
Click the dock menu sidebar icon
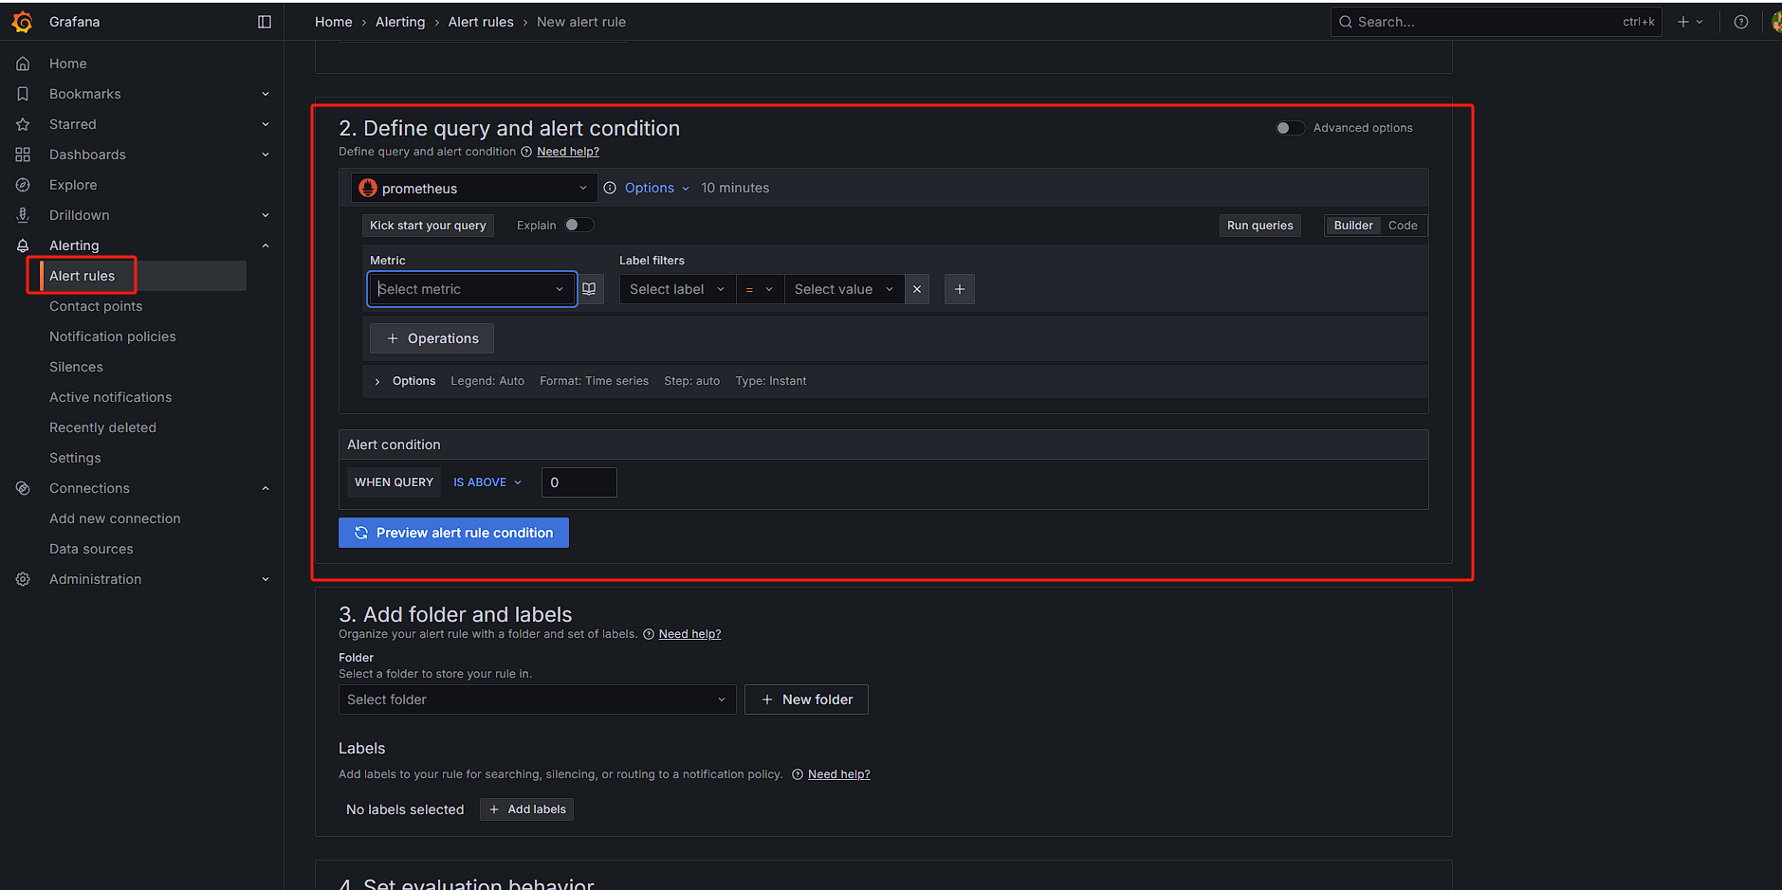pyautogui.click(x=265, y=22)
